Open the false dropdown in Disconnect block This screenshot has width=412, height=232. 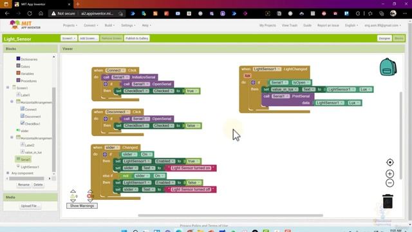point(193,126)
